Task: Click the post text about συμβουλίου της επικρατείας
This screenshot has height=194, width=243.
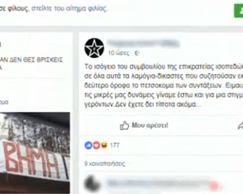Action: (164, 86)
